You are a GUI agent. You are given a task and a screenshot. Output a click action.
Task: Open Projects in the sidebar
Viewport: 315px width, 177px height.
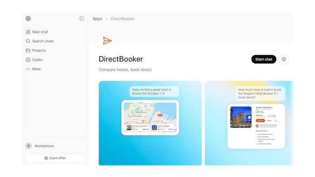[36, 50]
